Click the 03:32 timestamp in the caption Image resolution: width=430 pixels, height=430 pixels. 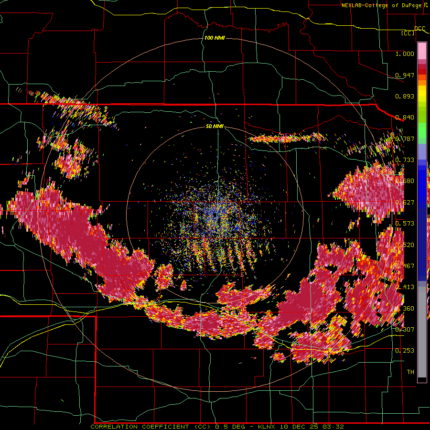pyautogui.click(x=333, y=427)
